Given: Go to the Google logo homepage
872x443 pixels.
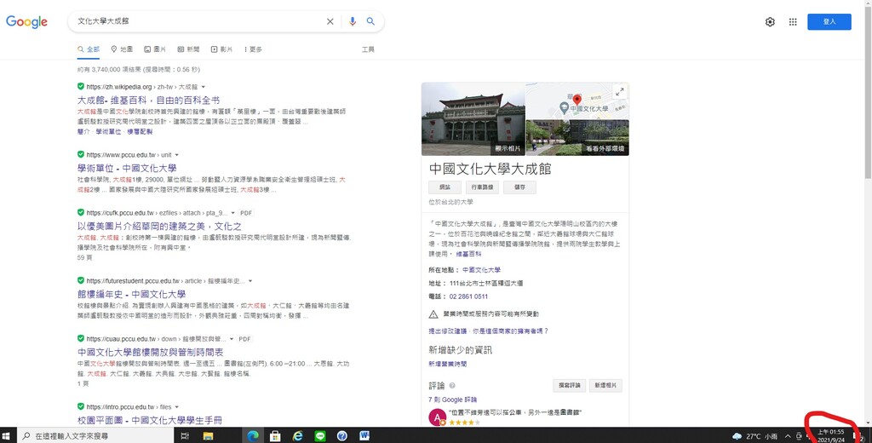Looking at the screenshot, I should point(26,21).
